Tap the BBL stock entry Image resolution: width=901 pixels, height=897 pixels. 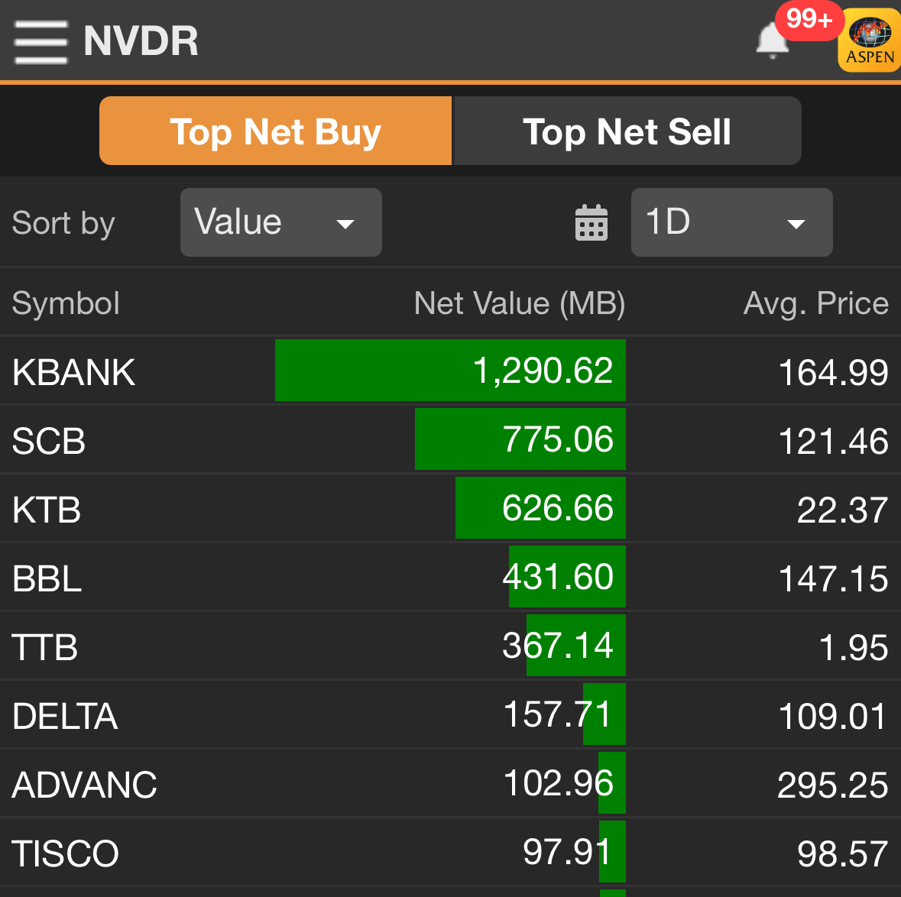[x=47, y=578]
